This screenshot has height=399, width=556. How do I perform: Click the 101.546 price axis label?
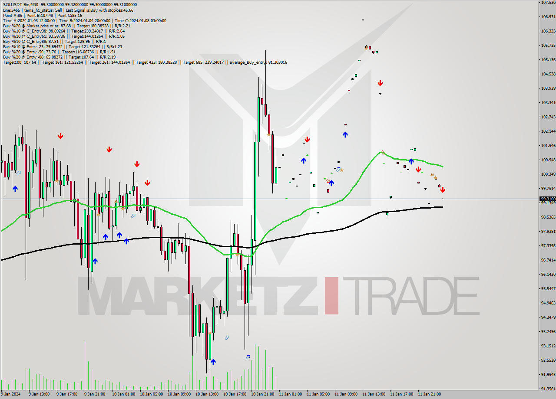click(548, 145)
